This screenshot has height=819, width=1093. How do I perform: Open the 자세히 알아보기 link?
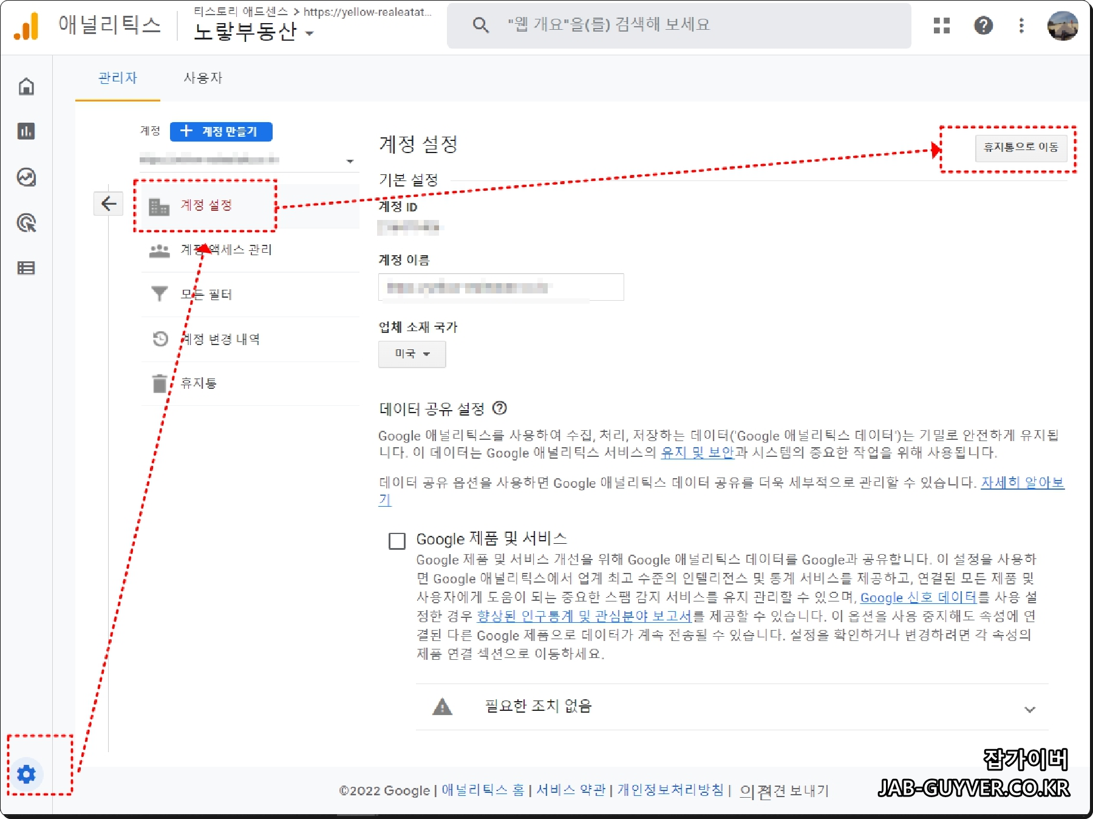pyautogui.click(x=1023, y=482)
